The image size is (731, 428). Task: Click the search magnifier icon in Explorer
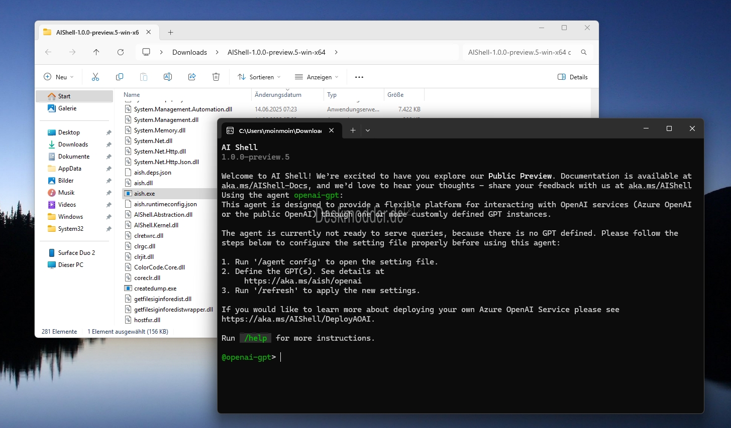pos(584,52)
